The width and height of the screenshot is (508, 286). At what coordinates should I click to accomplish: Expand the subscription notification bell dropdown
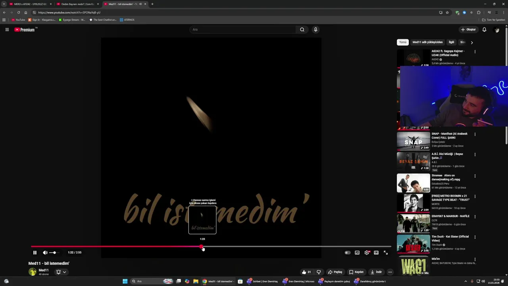click(61, 272)
